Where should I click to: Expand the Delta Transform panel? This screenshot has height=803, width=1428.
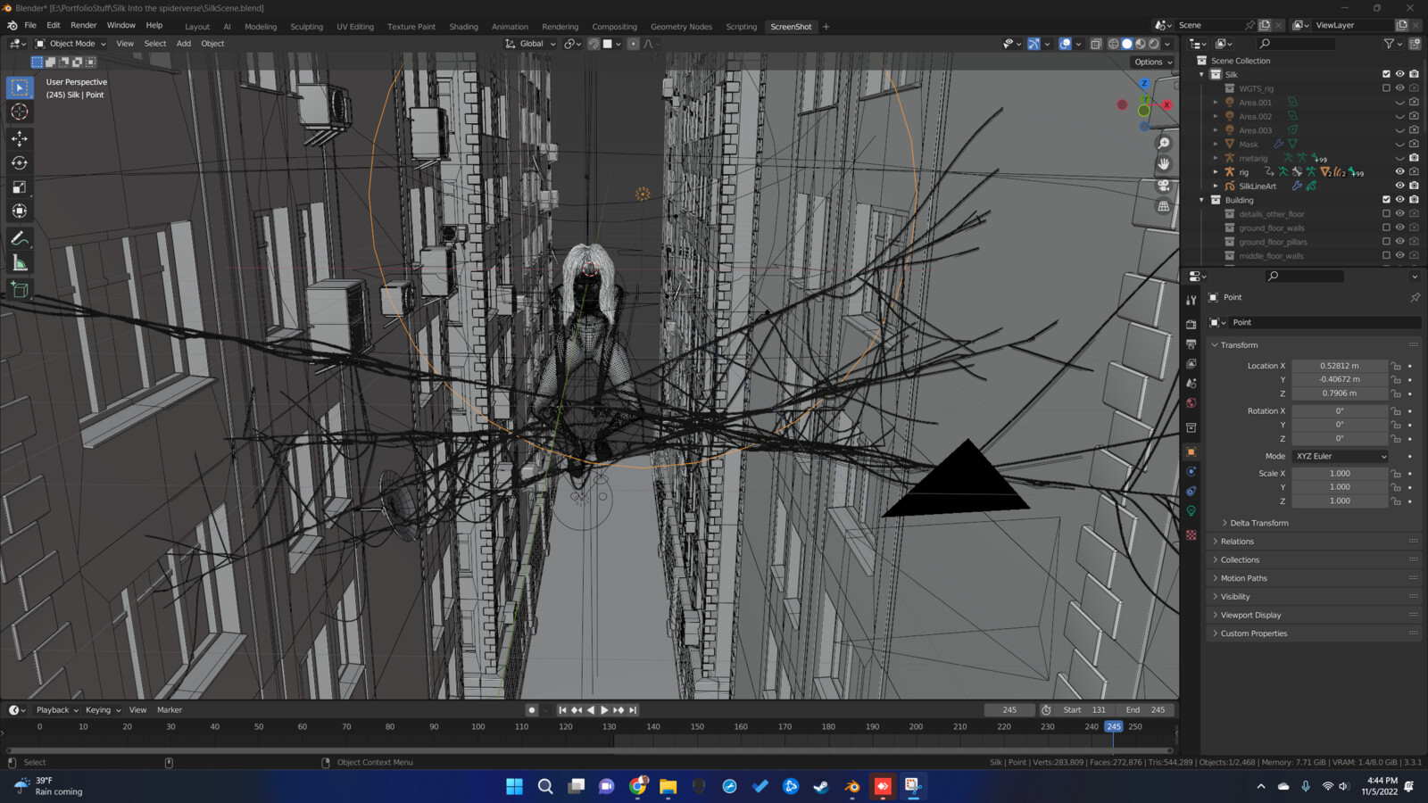pos(1257,523)
